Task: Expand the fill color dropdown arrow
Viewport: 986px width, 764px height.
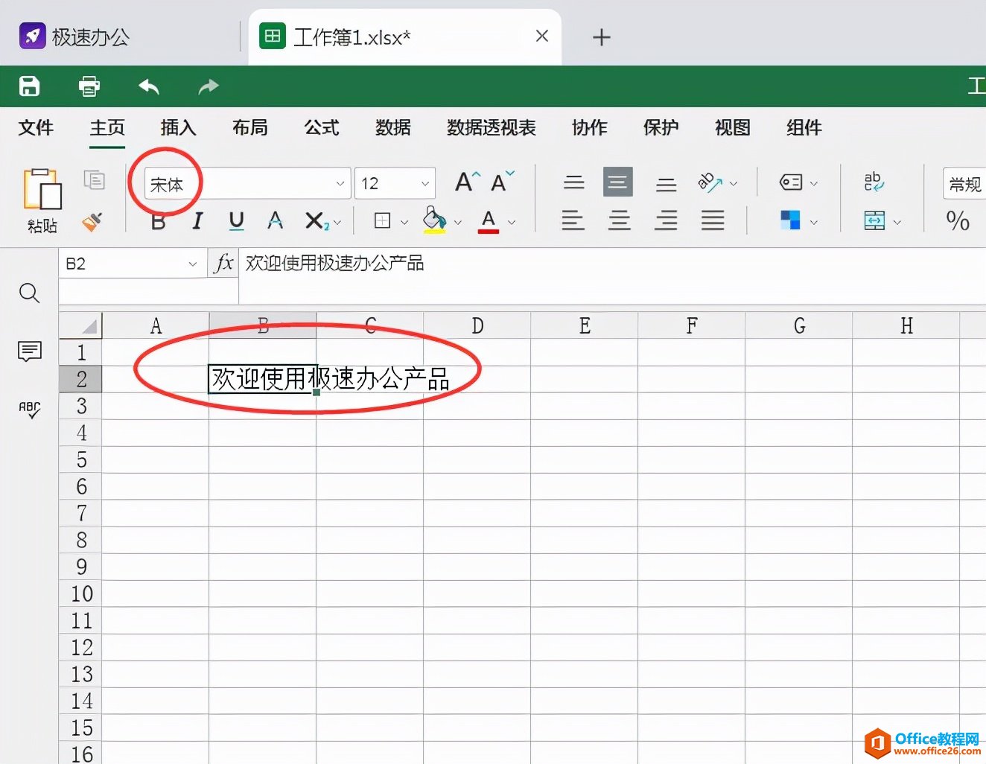Action: tap(457, 221)
